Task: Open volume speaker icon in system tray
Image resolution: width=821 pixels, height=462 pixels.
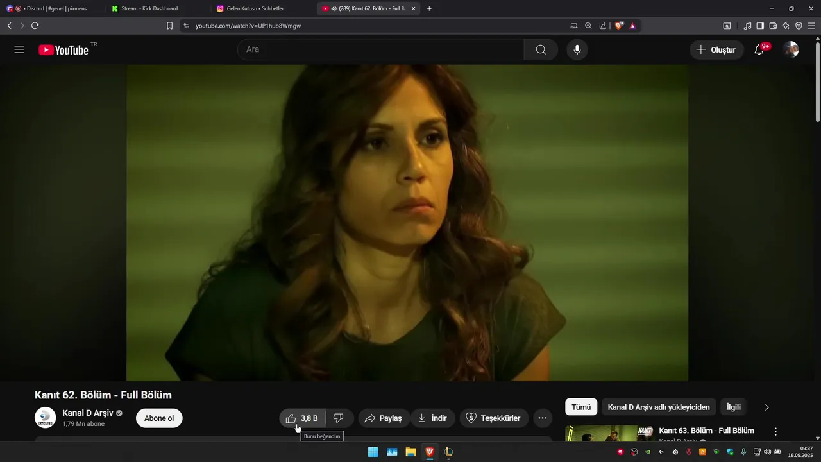Action: click(x=768, y=452)
